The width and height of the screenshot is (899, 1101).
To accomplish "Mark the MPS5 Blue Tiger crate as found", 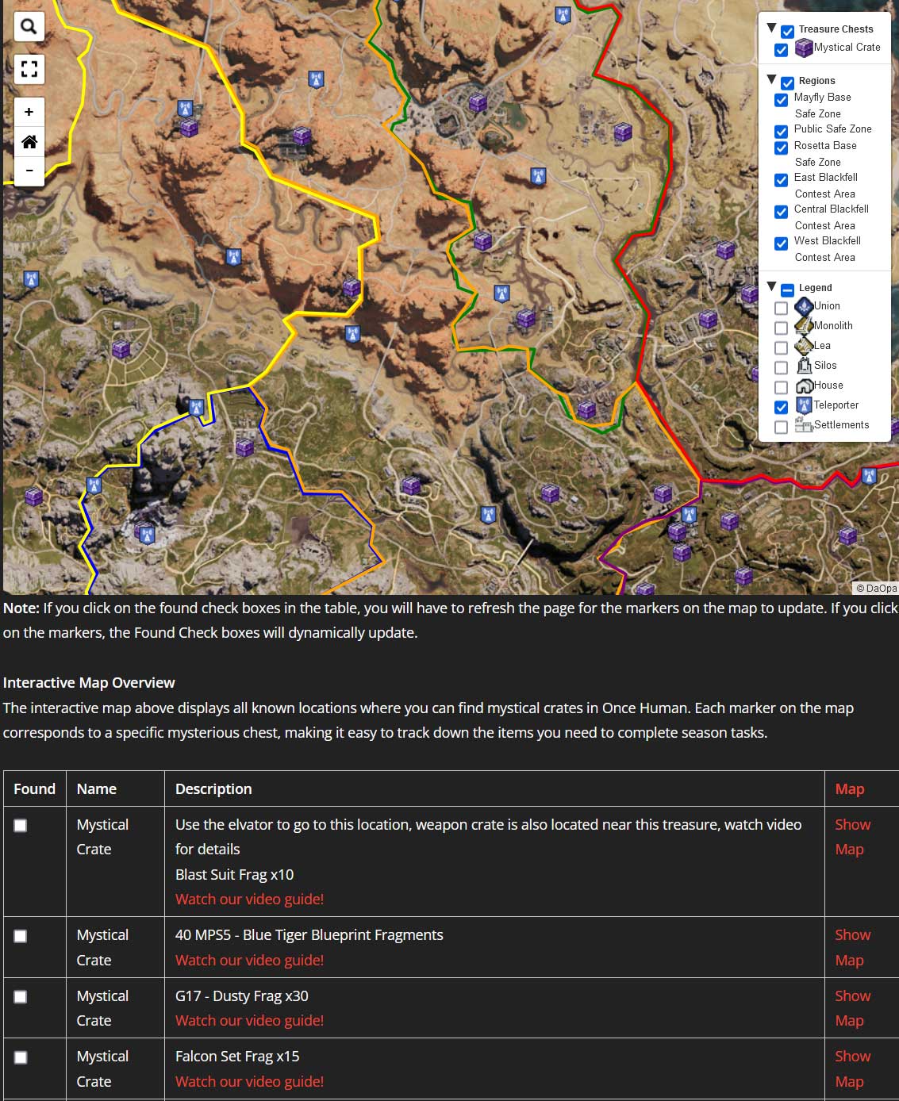I will 21,936.
